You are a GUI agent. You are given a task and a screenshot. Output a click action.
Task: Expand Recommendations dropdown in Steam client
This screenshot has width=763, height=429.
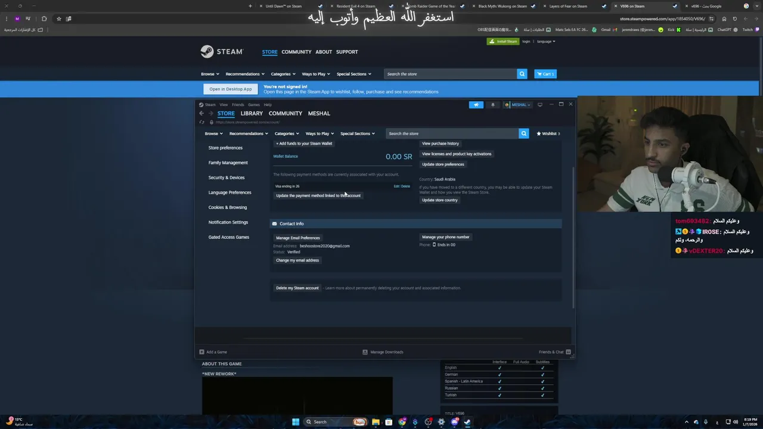point(249,133)
